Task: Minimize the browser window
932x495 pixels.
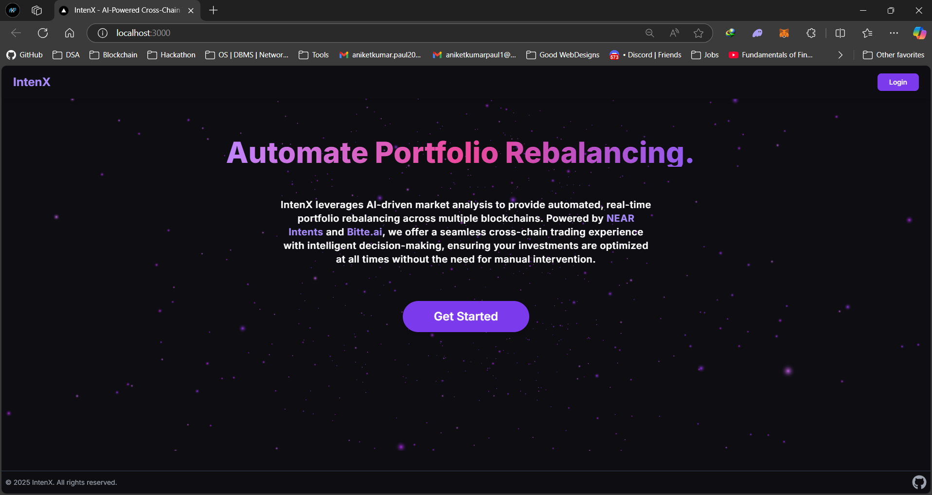Action: [863, 10]
